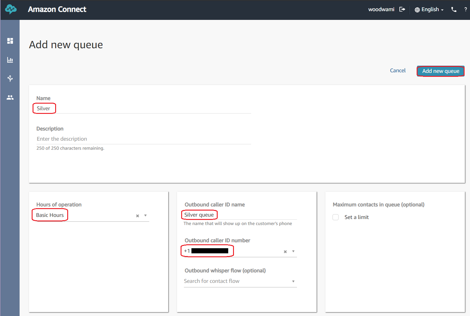Image resolution: width=470 pixels, height=316 pixels.
Task: Expand the Outbound caller ID number dropdown arrow
Action: tap(293, 251)
